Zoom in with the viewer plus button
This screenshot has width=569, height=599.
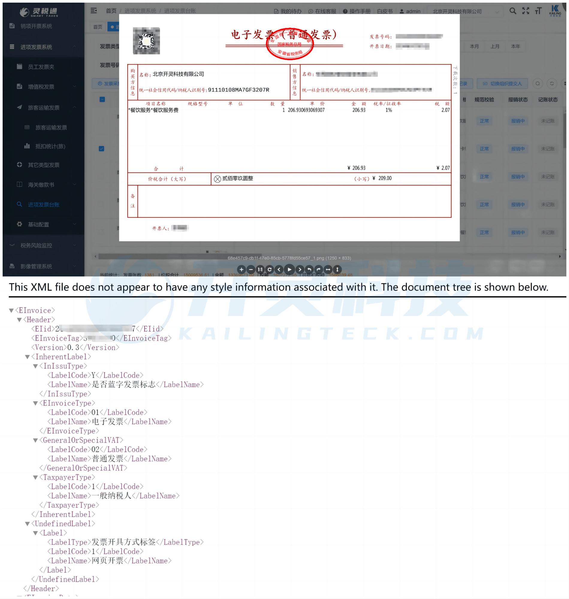coord(242,269)
